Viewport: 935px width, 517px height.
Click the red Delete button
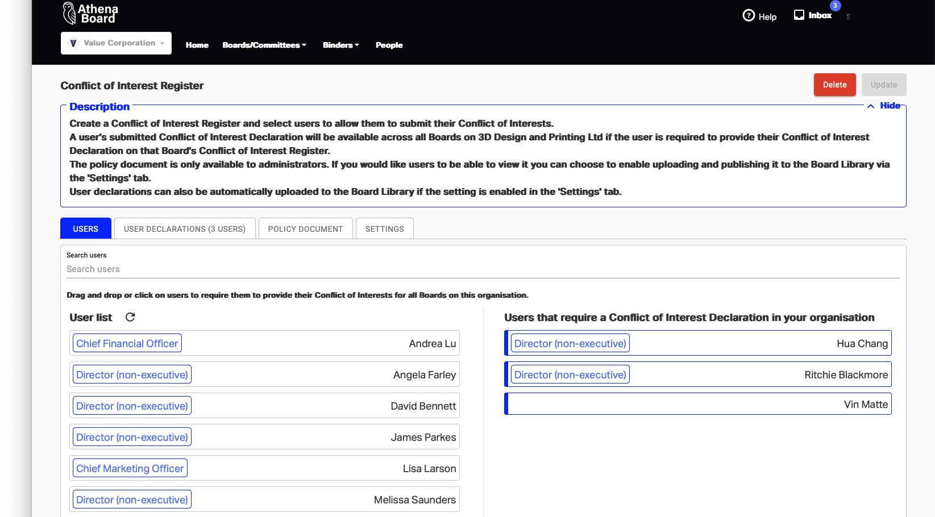(834, 85)
